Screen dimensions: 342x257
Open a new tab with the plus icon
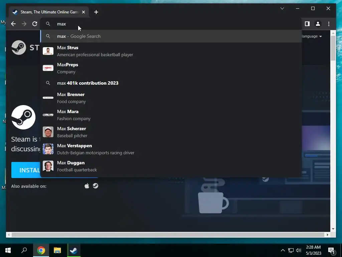click(x=96, y=12)
